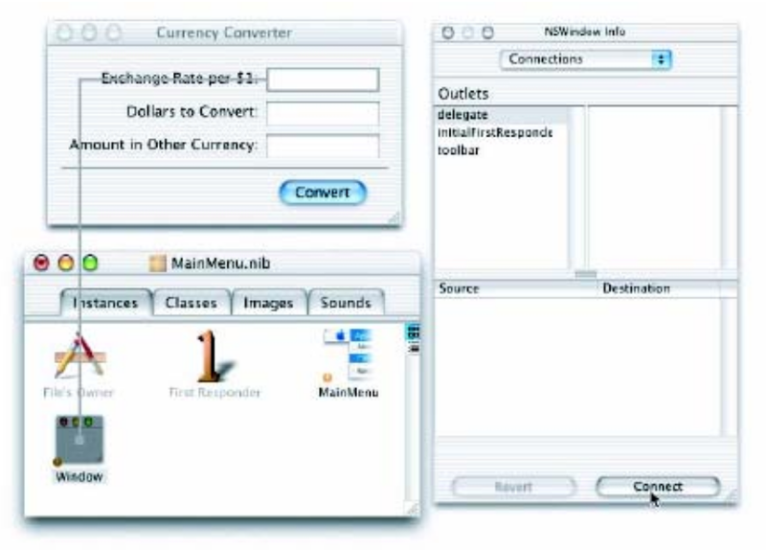The height and width of the screenshot is (550, 766).
Task: Select the delegate outlet
Action: point(457,114)
